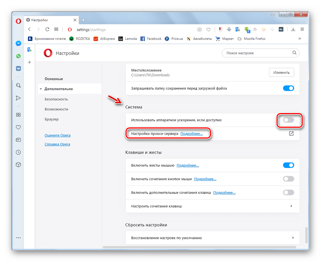321x262 pixels.
Task: Collapse the Дополнительно section
Action: [x=70, y=89]
